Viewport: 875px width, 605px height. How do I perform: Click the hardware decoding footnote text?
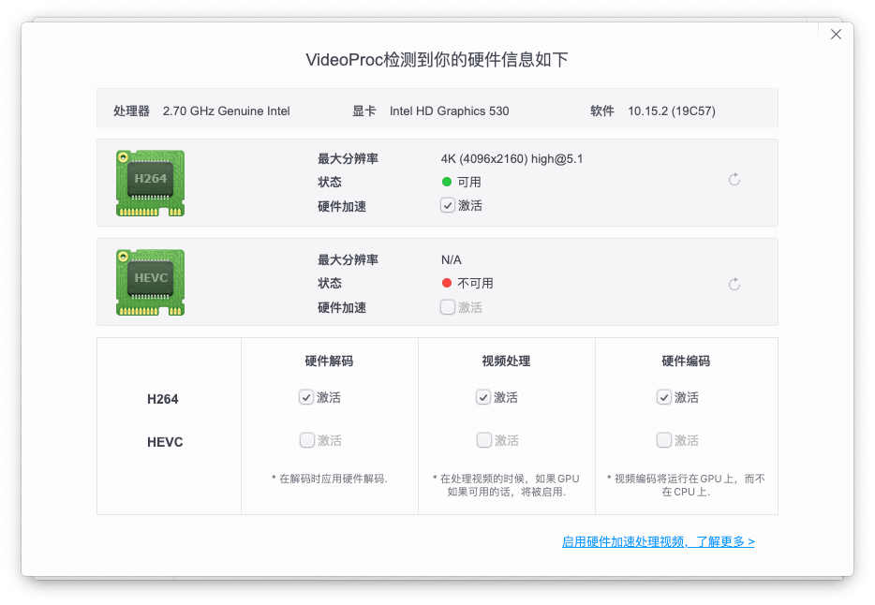(329, 479)
